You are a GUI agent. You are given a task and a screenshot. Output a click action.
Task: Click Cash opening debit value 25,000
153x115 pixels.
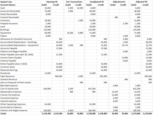[x=48, y=8]
